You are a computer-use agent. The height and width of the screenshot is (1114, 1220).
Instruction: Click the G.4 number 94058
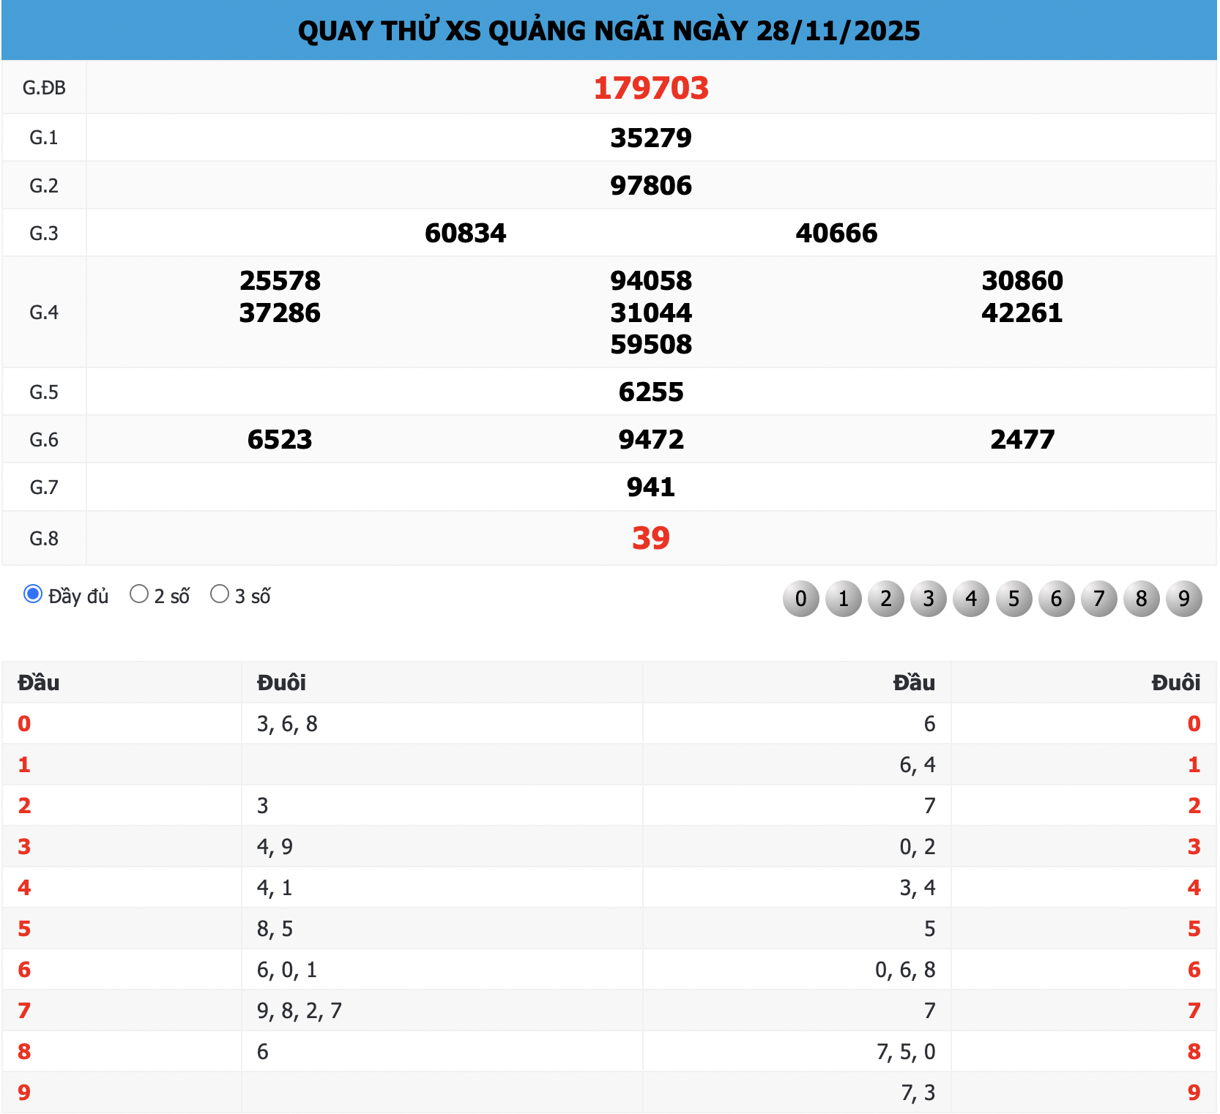(651, 280)
